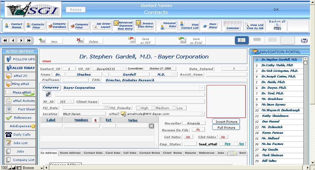The height and width of the screenshot is (170, 315).
Task: Expand the JO_ID 155 dropdown
Action: coord(71,102)
